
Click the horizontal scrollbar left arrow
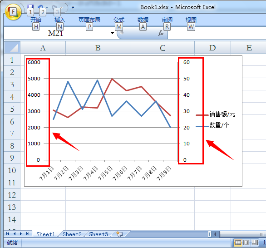coord(215,234)
